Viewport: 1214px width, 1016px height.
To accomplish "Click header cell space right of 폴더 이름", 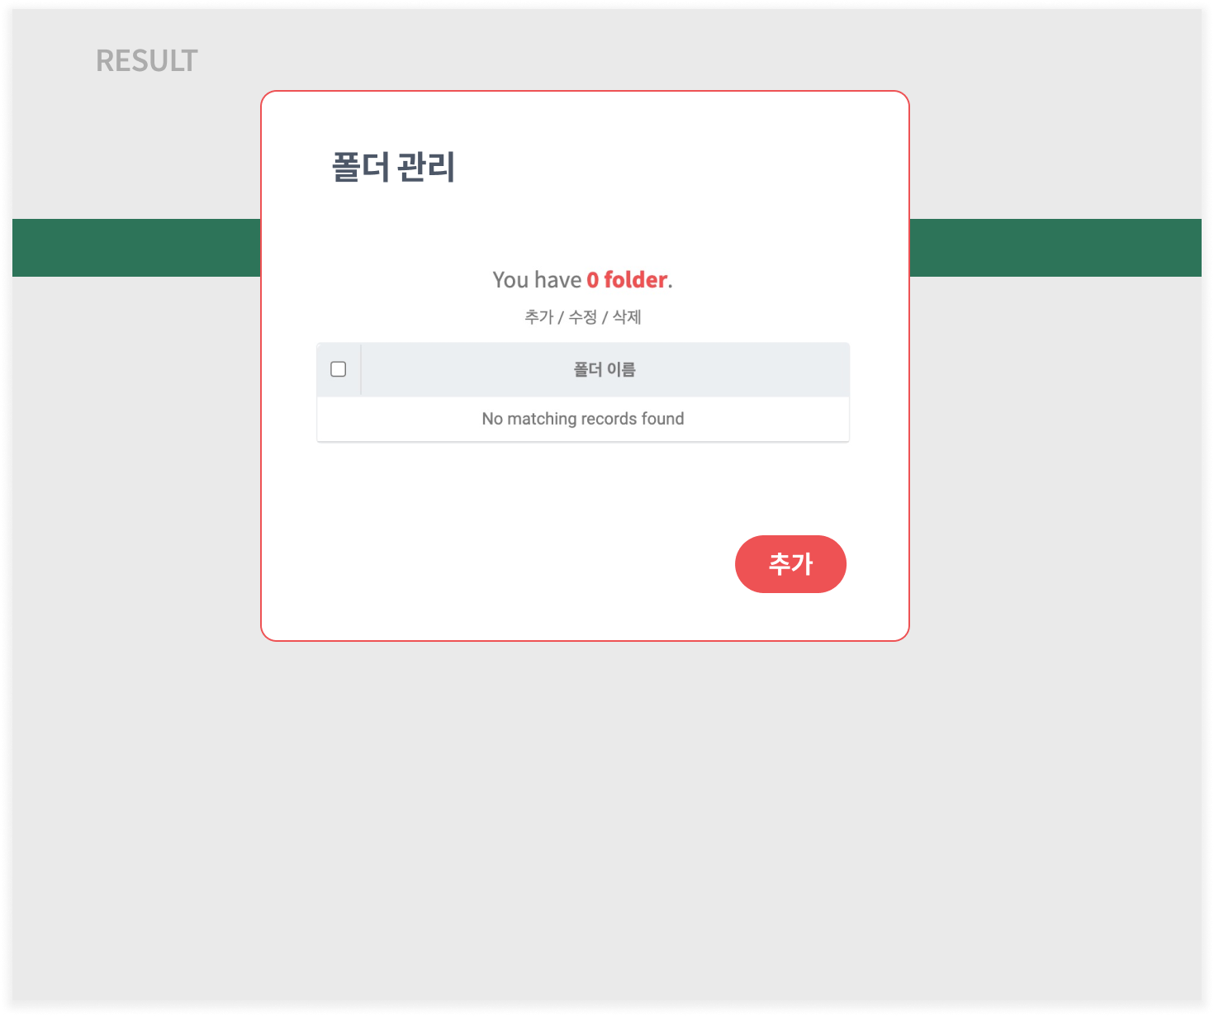I will 743,370.
